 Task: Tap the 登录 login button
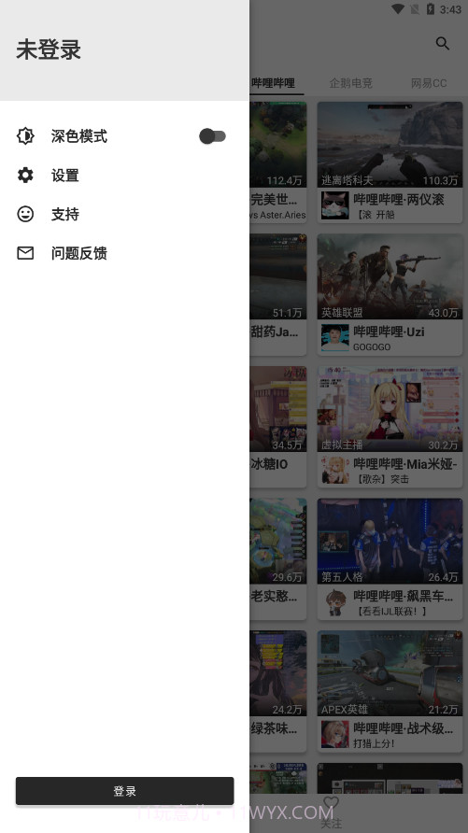coord(125,791)
